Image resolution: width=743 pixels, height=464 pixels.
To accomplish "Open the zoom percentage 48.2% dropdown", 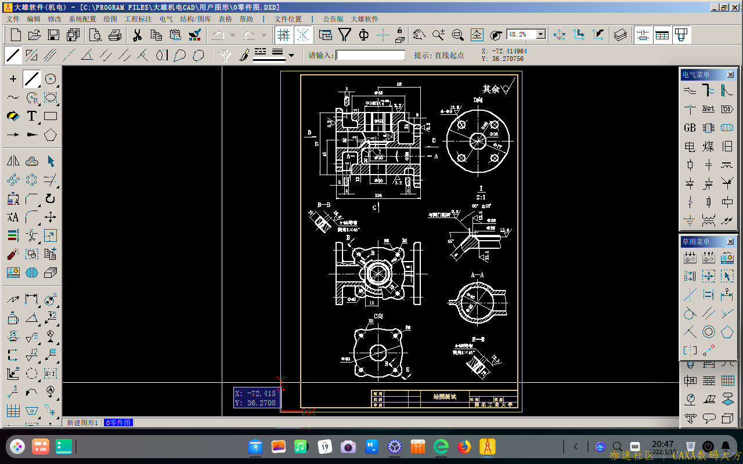I will (541, 35).
